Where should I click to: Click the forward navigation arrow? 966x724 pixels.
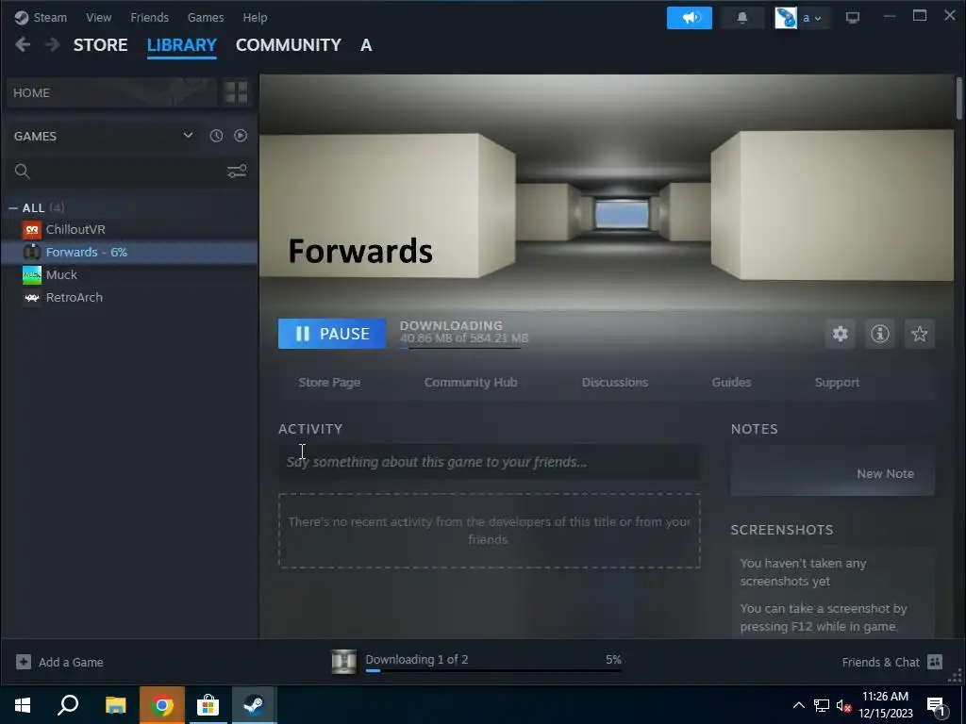(x=53, y=45)
